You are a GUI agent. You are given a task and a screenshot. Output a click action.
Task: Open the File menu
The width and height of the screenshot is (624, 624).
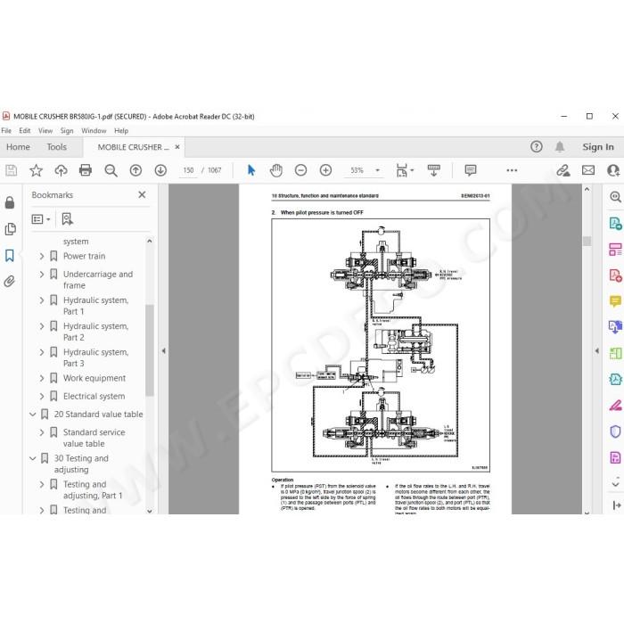click(6, 130)
